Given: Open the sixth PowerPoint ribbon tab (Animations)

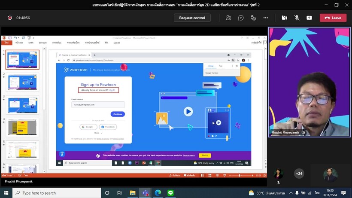Looking at the screenshot, I should pos(73,43).
